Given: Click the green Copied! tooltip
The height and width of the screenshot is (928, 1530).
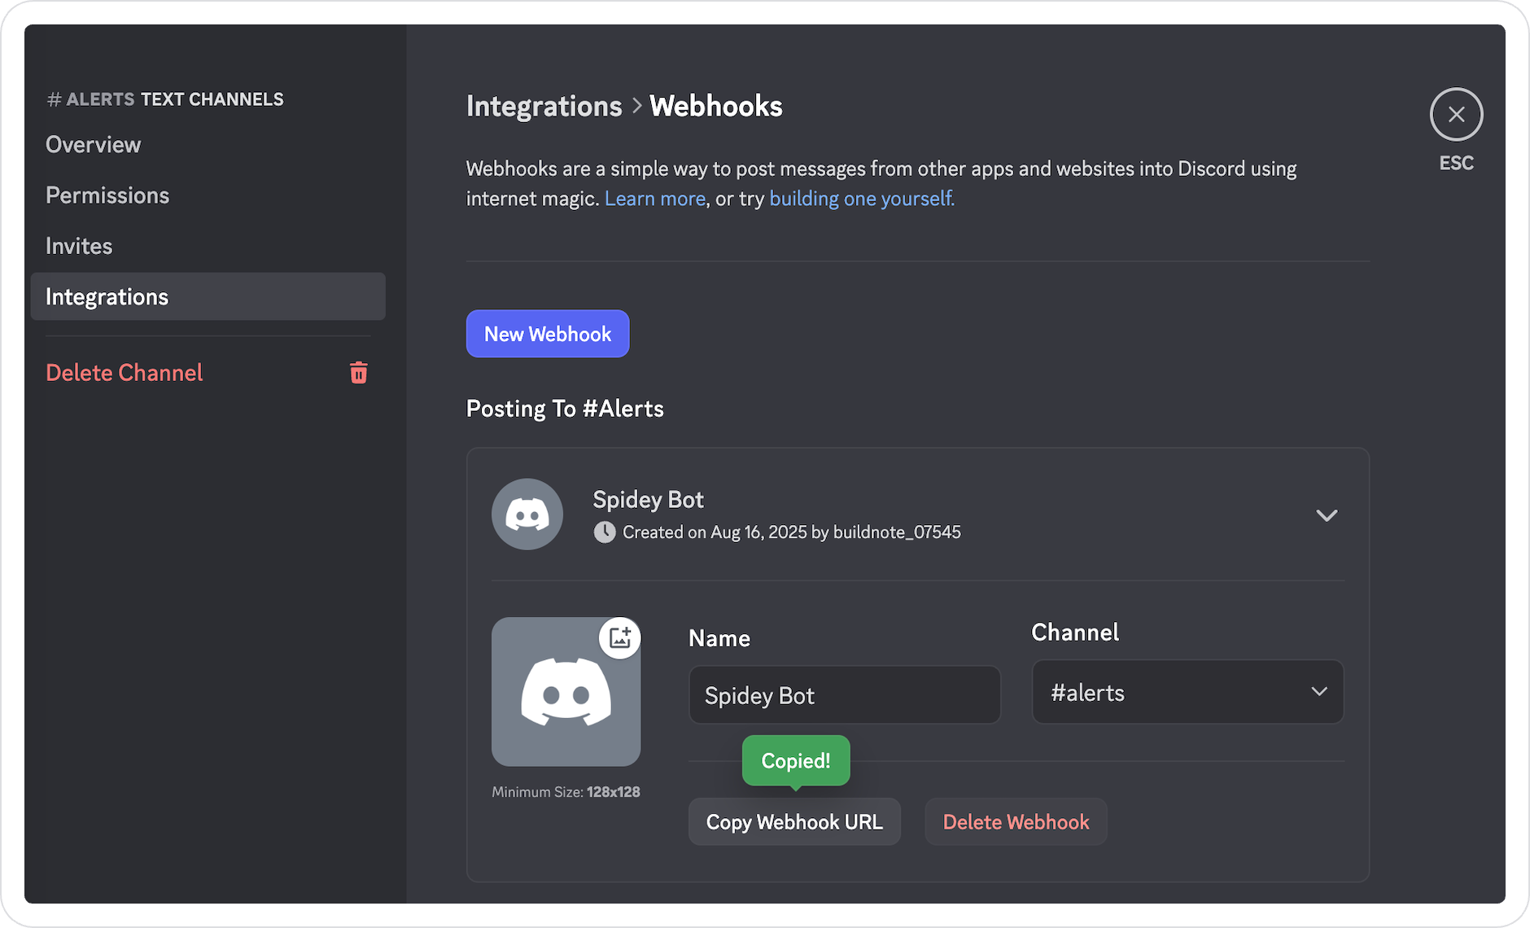Looking at the screenshot, I should tap(796, 761).
